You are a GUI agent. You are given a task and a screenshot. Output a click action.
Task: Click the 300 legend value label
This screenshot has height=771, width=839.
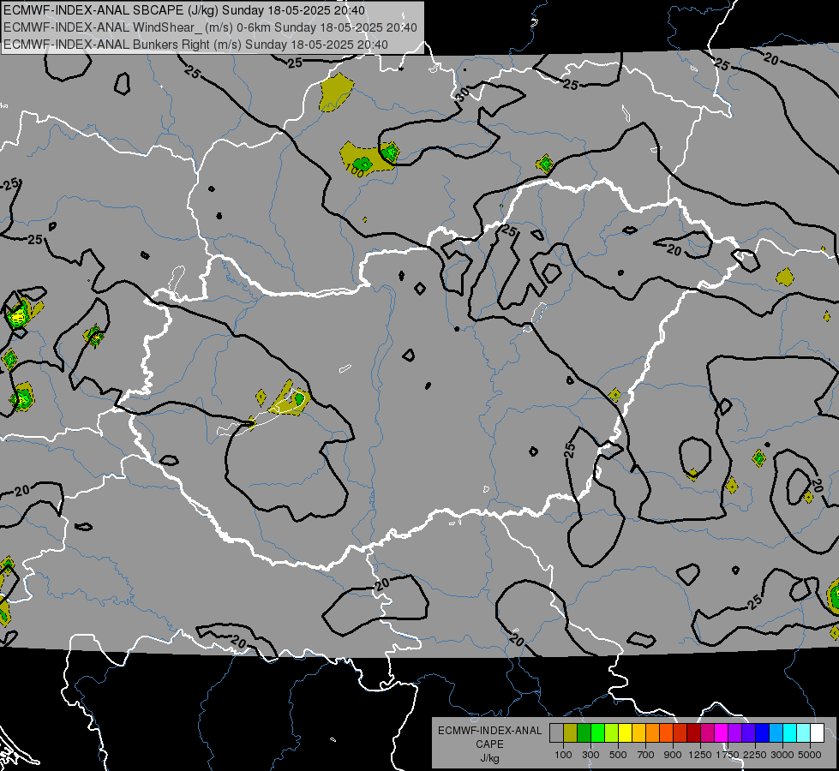pos(590,755)
